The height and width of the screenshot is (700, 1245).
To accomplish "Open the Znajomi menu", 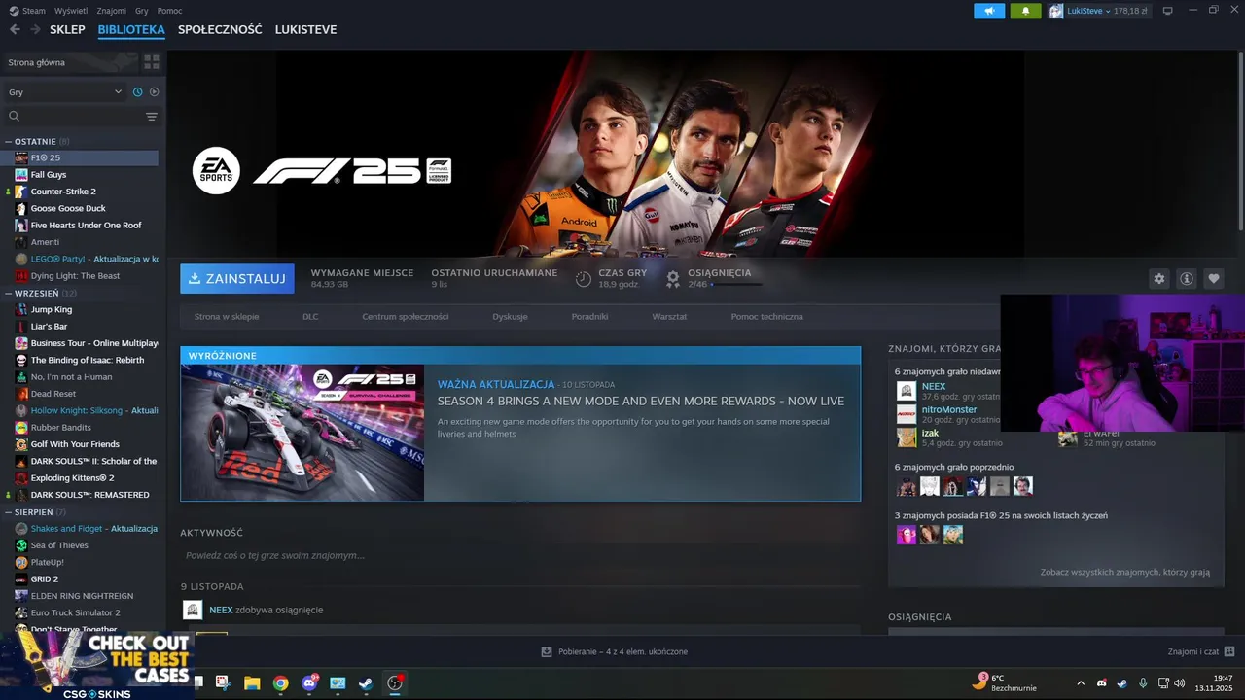I will click(x=112, y=11).
